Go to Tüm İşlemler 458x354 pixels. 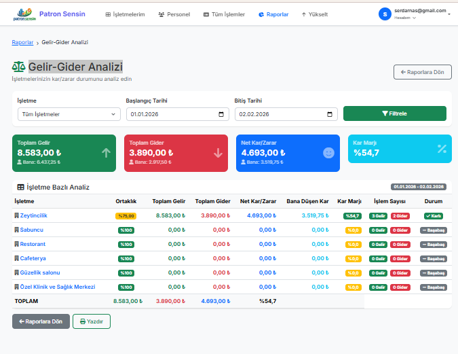[x=224, y=14]
